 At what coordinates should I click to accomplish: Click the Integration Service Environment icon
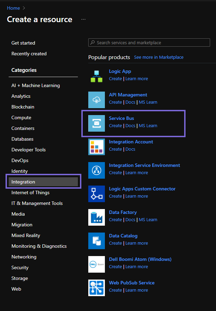[97, 170]
